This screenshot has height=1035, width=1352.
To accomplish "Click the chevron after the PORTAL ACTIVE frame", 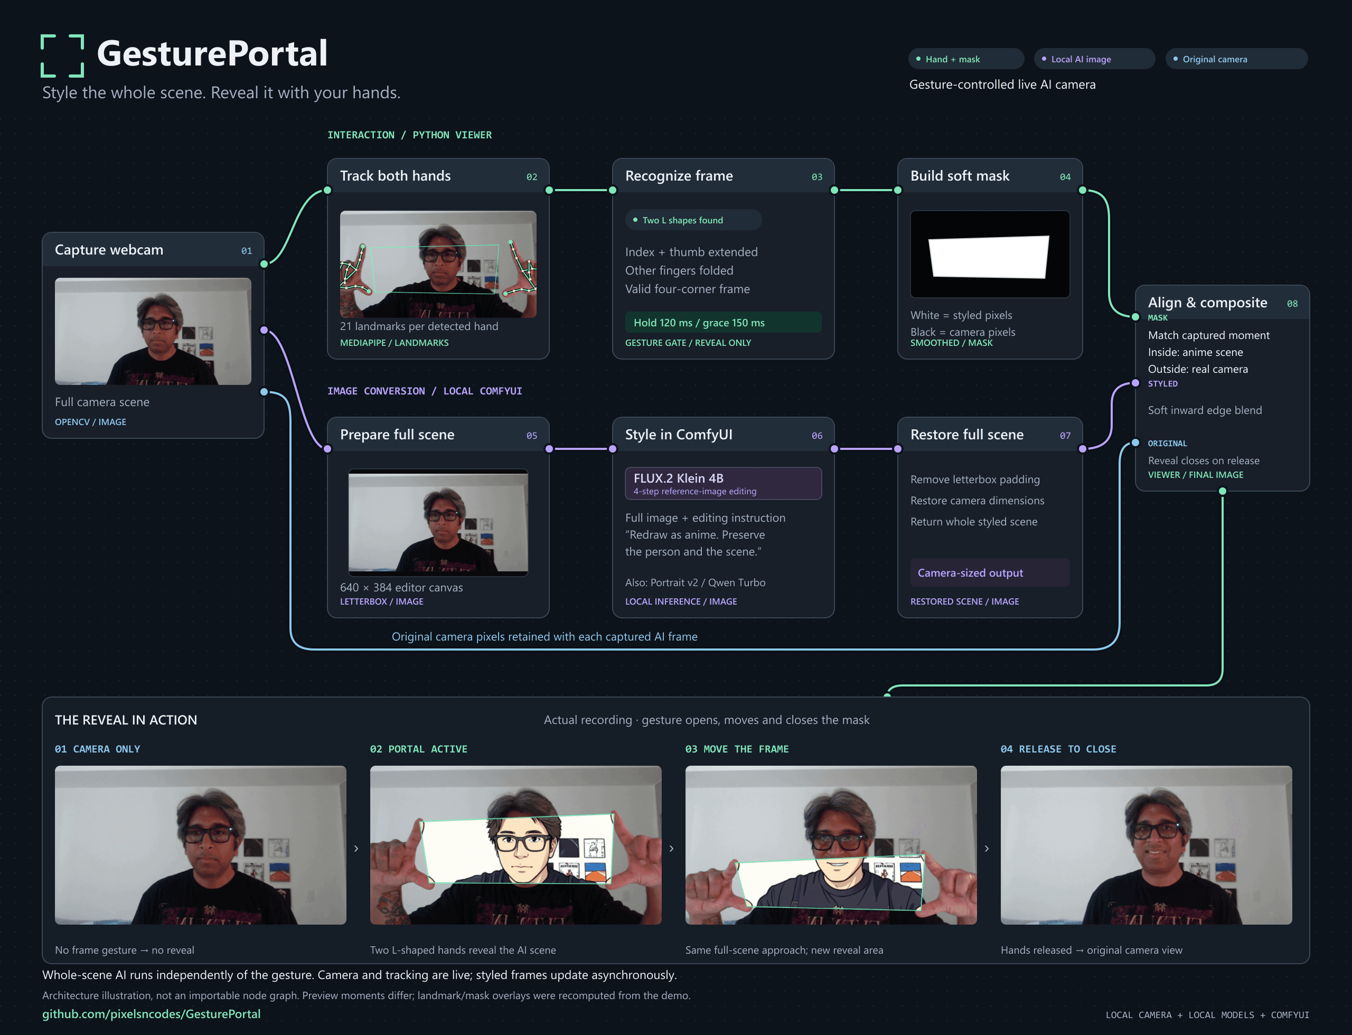I will (672, 848).
